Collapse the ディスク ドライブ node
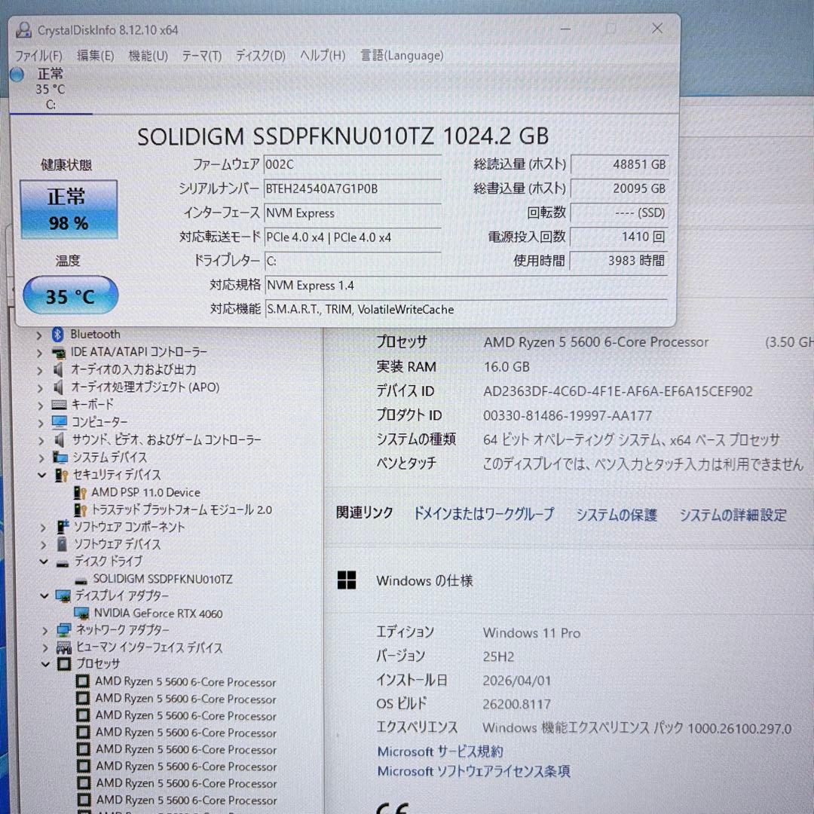Screen dimensions: 814x814 (x=44, y=562)
